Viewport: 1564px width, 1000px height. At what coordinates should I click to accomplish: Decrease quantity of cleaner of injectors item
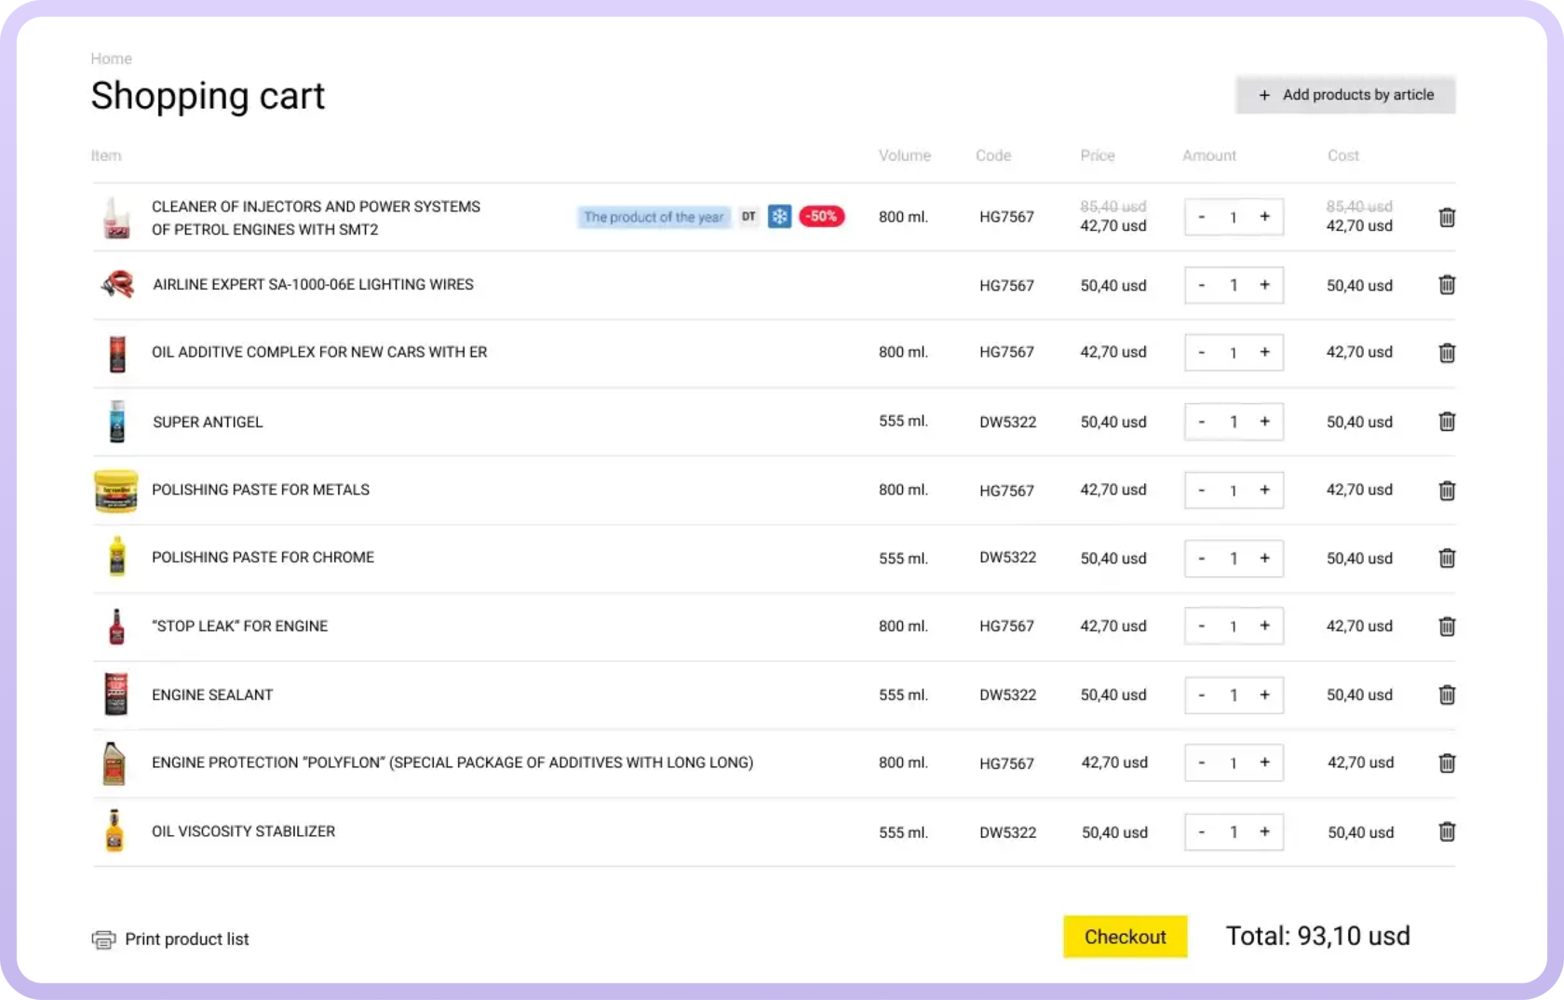(1202, 217)
